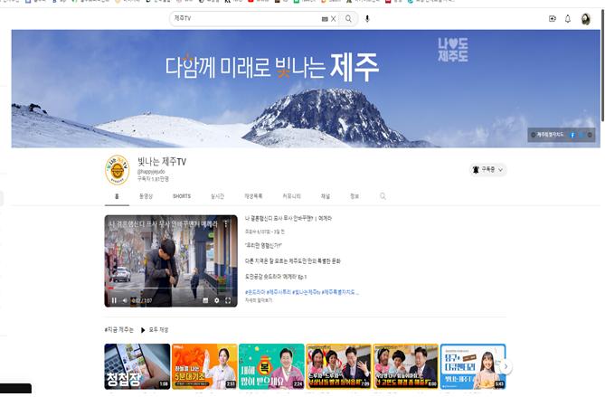Pause the featured video
The height and width of the screenshot is (397, 605).
coord(114,300)
